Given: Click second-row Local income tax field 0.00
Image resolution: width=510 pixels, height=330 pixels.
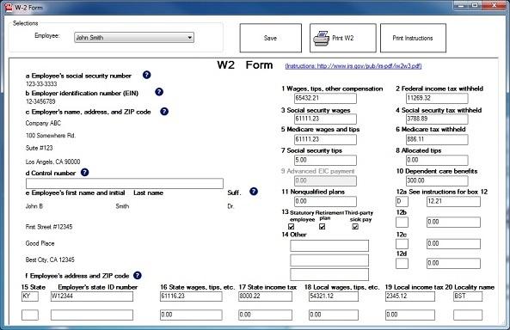Looking at the screenshot, I should tap(410, 315).
